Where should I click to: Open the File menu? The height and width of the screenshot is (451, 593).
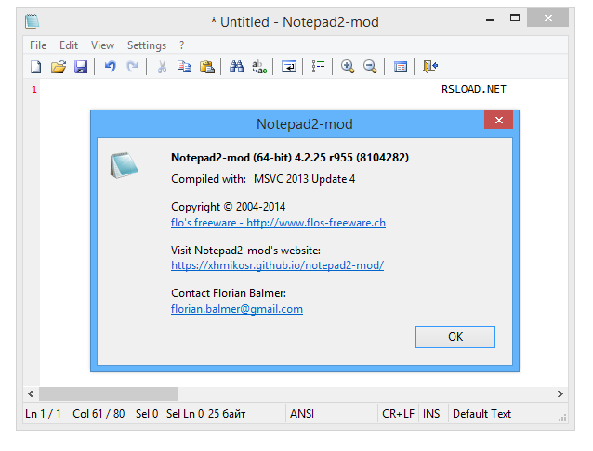pyautogui.click(x=38, y=45)
